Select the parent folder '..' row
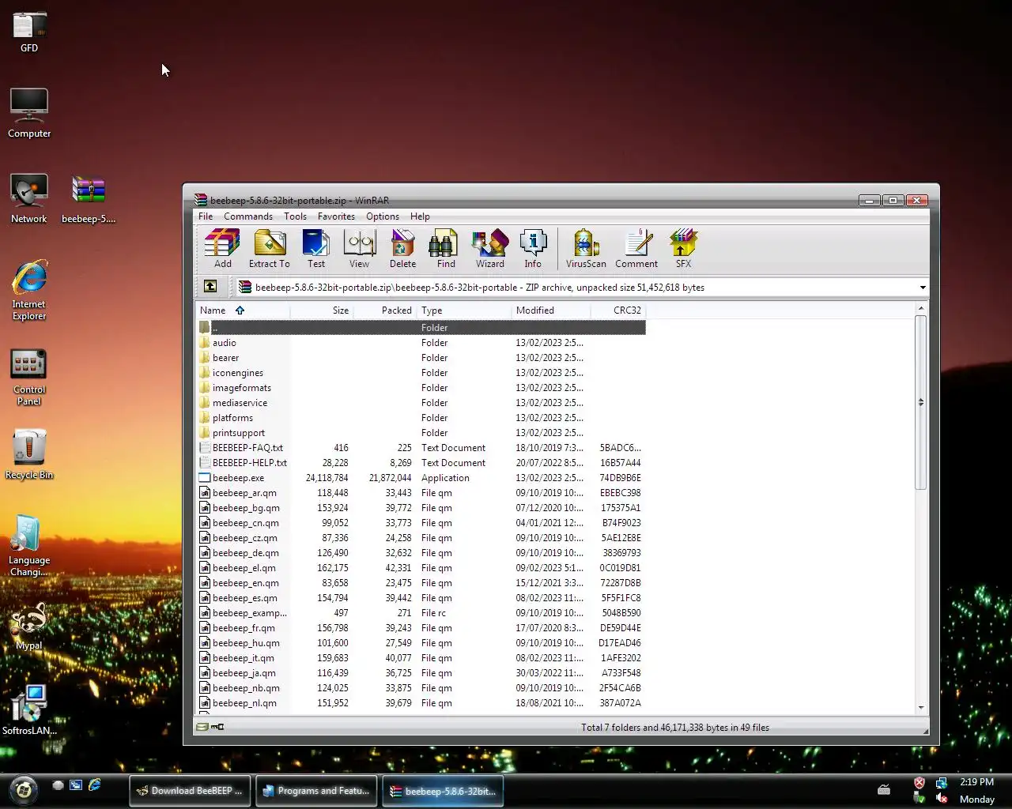The width and height of the screenshot is (1012, 809). [x=421, y=327]
